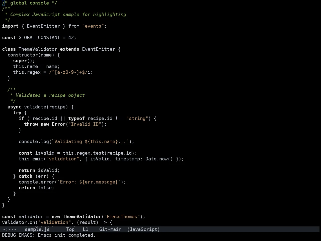
Task: Click the extends keyword
Action: coord(69,49)
